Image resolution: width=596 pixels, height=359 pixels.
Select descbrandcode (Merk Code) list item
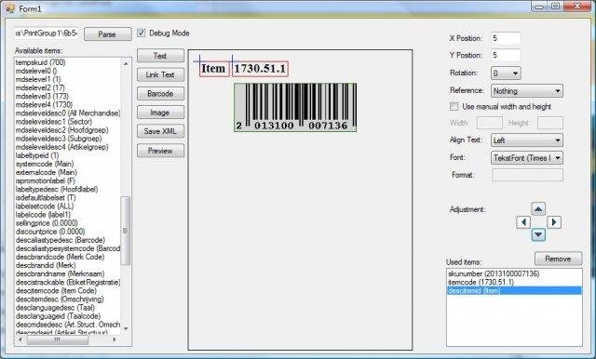pyautogui.click(x=68, y=257)
